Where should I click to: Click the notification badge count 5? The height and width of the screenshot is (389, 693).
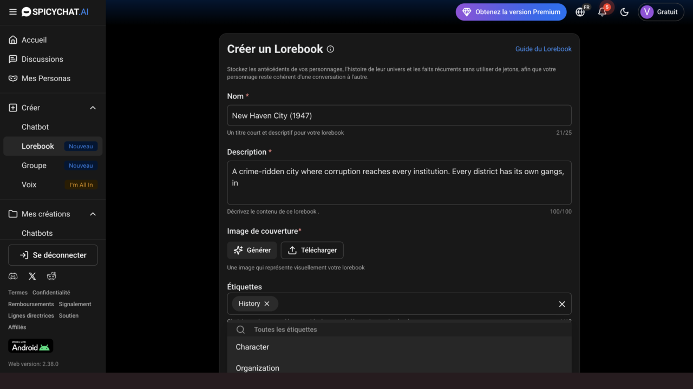(x=607, y=7)
